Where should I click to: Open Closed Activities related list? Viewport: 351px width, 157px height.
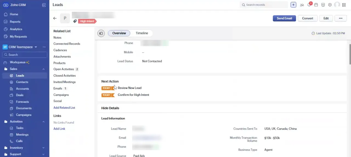[x=64, y=76]
